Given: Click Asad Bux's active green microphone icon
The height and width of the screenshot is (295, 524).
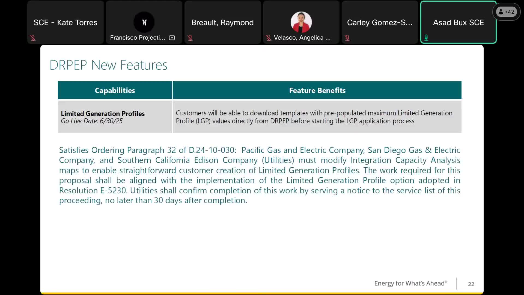Looking at the screenshot, I should (x=426, y=38).
